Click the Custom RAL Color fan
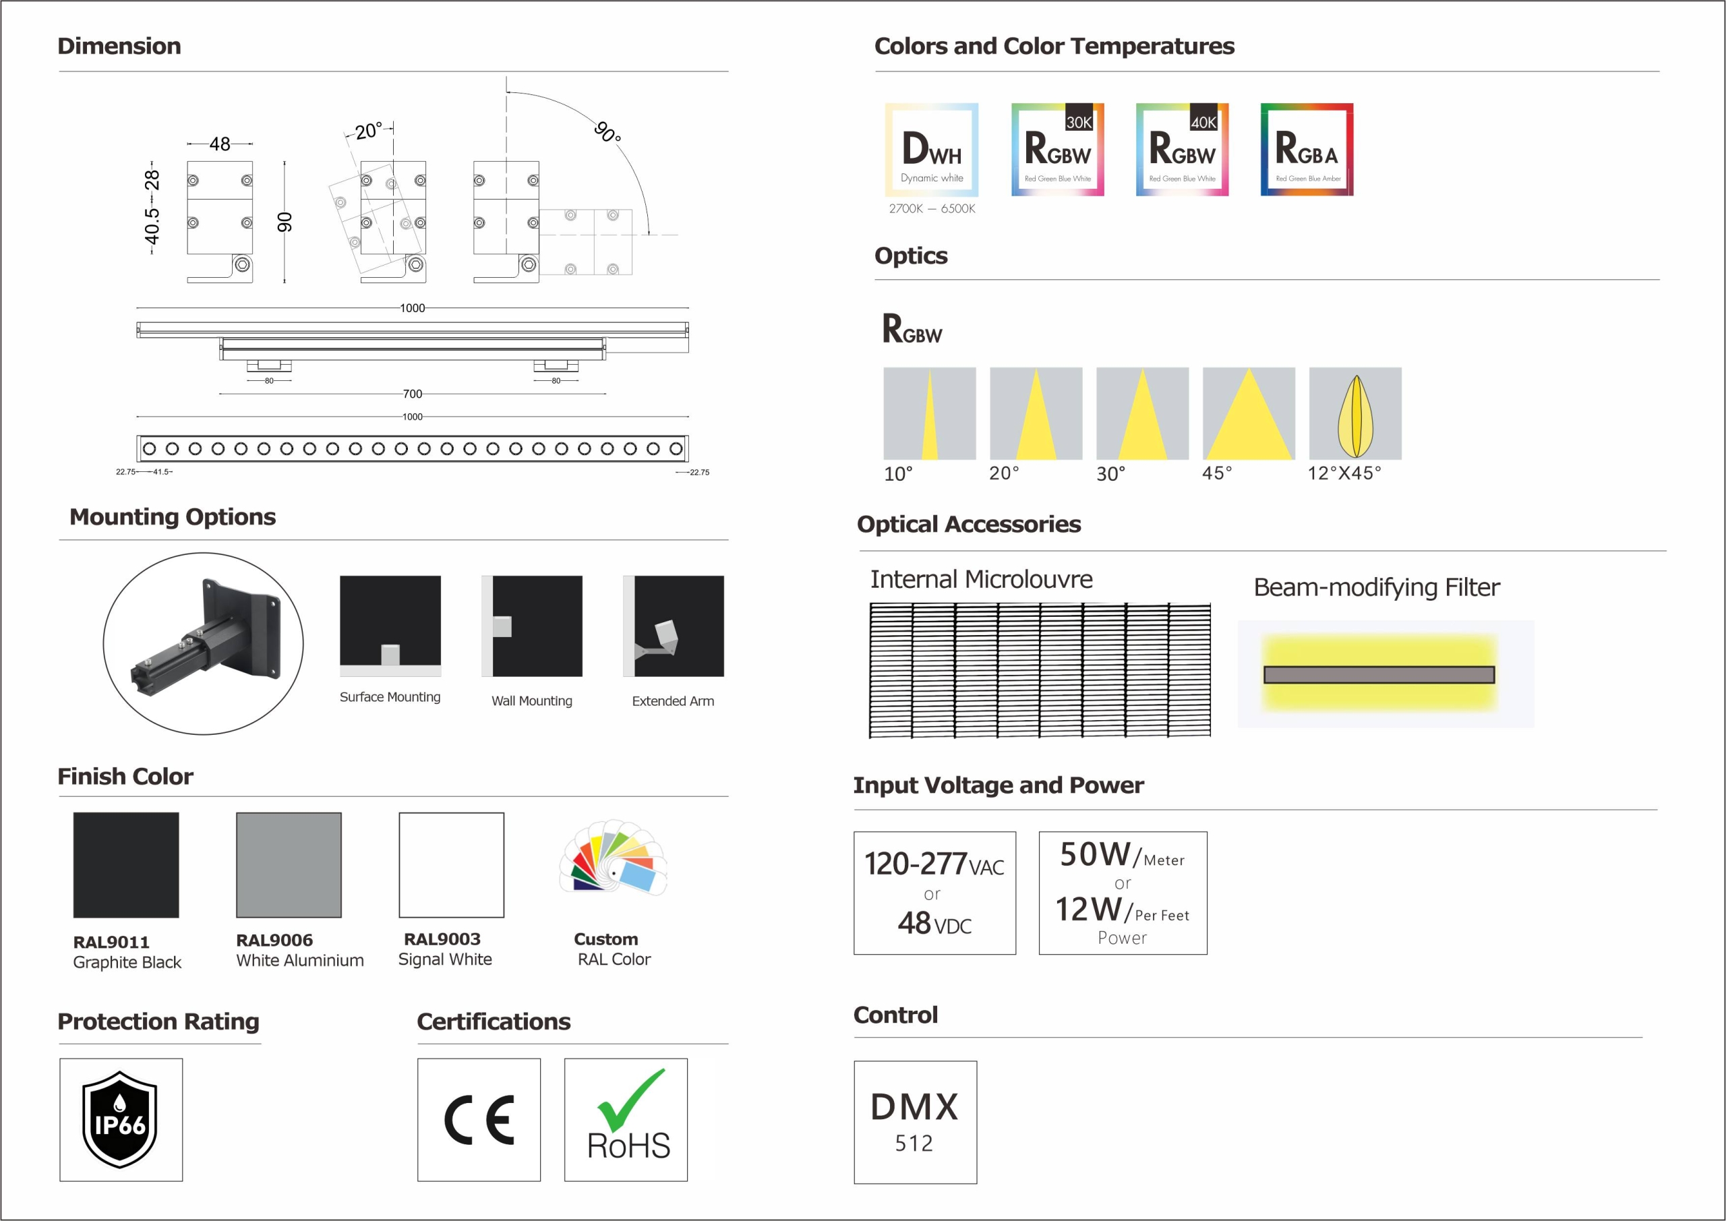Screen dimensions: 1726x1221 614,858
